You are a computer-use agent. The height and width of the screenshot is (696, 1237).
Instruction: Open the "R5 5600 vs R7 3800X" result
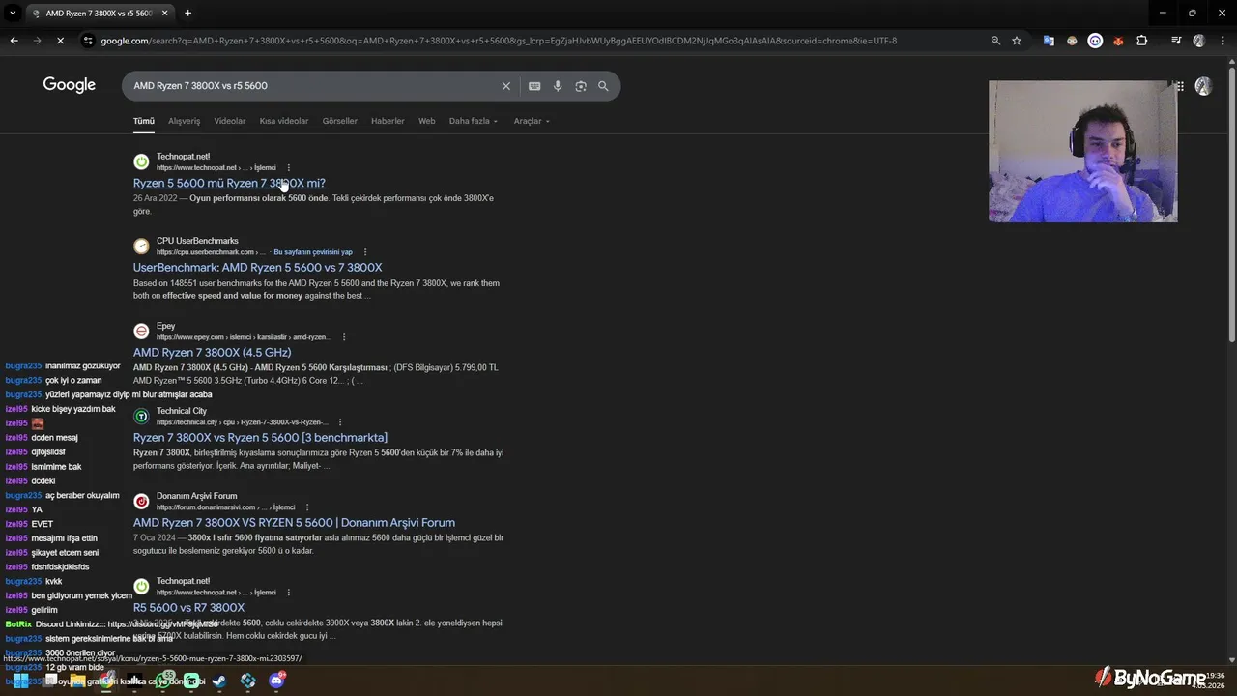pyautogui.click(x=188, y=608)
